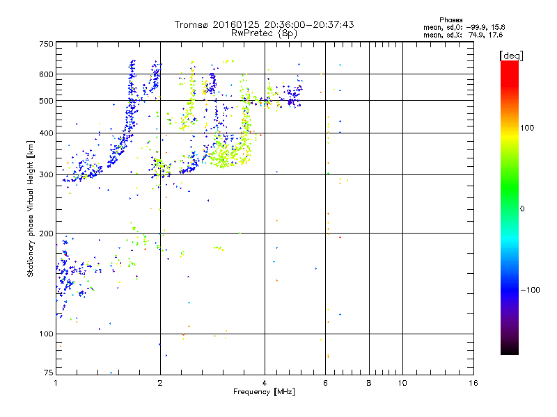The width and height of the screenshot is (557, 417).
Task: Click the y-axis tick label '100'
Action: (x=46, y=334)
